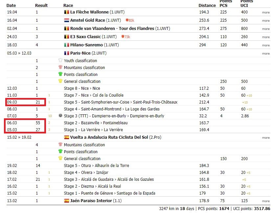This screenshot has height=213, width=275.
Task: Click the polka-dot mountains jersey icon in Paris-Nice
Action: [x=60, y=67]
